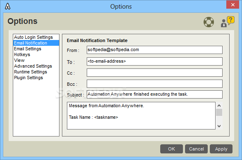Image resolution: width=242 pixels, height=160 pixels.
Task: Click the From email address field
Action: tap(154, 50)
